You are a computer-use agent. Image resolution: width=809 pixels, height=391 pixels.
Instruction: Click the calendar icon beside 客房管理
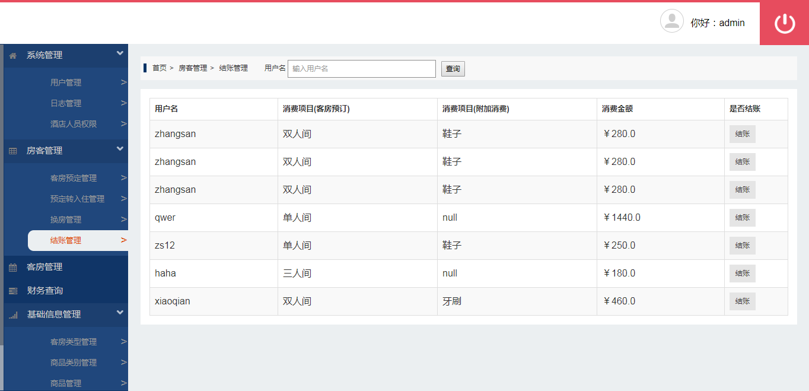tap(13, 268)
